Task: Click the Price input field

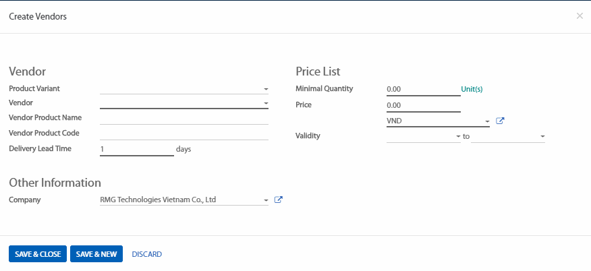Action: pyautogui.click(x=423, y=105)
